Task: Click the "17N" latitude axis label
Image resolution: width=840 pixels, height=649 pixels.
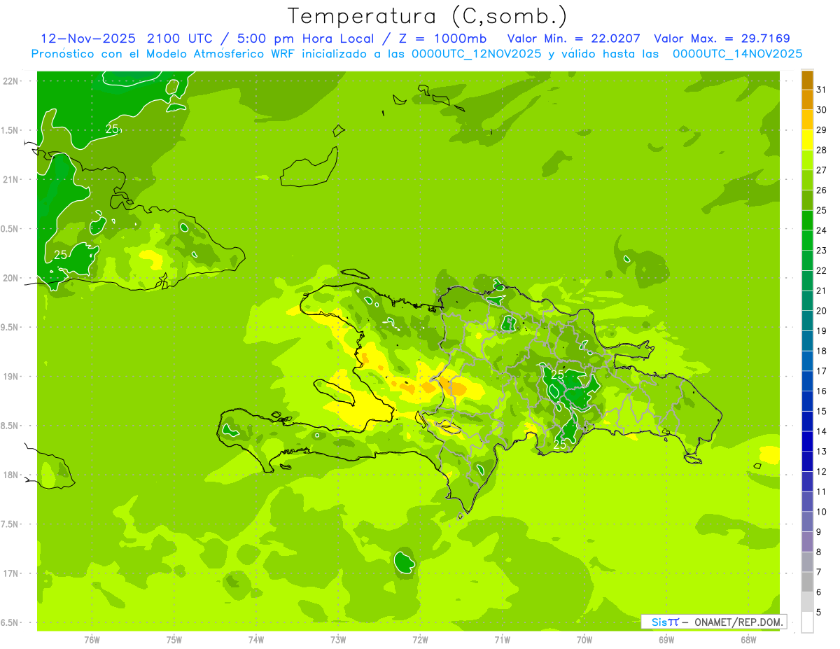Action: (x=10, y=573)
